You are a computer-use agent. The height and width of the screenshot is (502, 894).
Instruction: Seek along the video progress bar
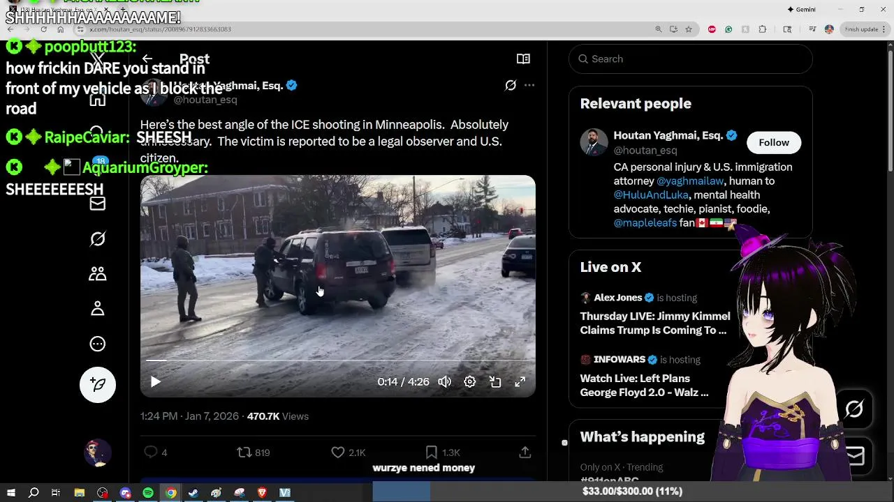pyautogui.click(x=338, y=360)
